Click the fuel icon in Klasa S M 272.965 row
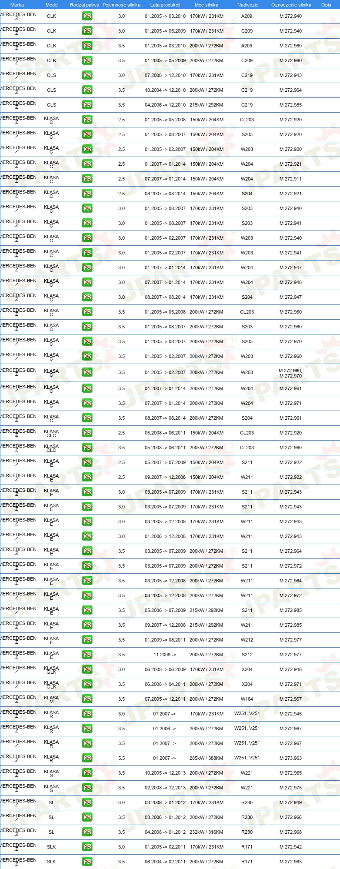This screenshot has height=869, width=340. 87,773
